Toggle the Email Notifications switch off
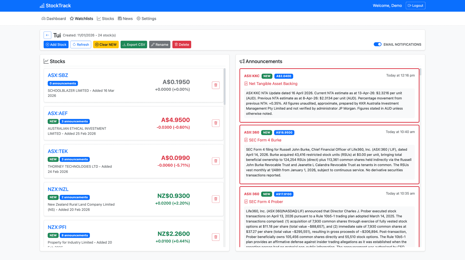The image size is (465, 260). pos(377,44)
